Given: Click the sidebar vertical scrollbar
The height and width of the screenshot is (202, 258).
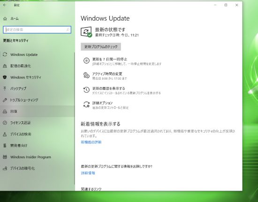Looking at the screenshot, I should click(x=75, y=118).
